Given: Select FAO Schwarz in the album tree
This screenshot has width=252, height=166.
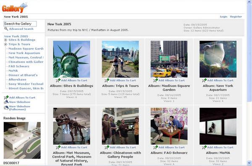Looking at the screenshot, I should pyautogui.click(x=19, y=66).
